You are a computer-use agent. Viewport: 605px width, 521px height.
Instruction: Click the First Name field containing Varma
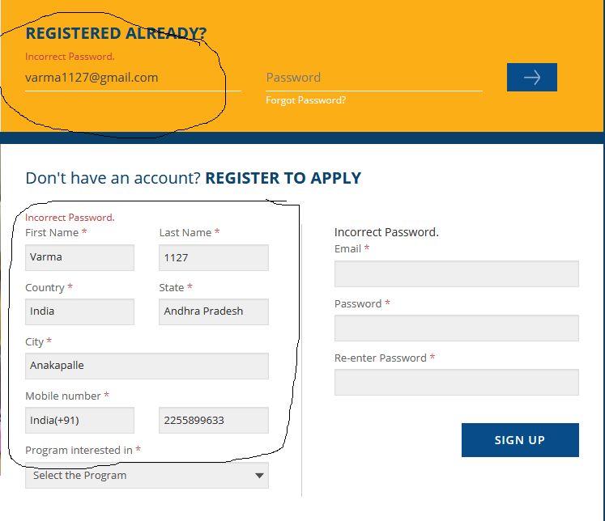(x=79, y=257)
